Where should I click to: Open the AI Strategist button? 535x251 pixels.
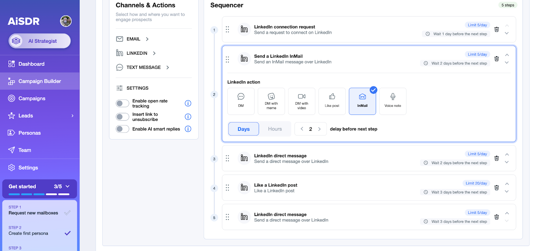click(39, 41)
